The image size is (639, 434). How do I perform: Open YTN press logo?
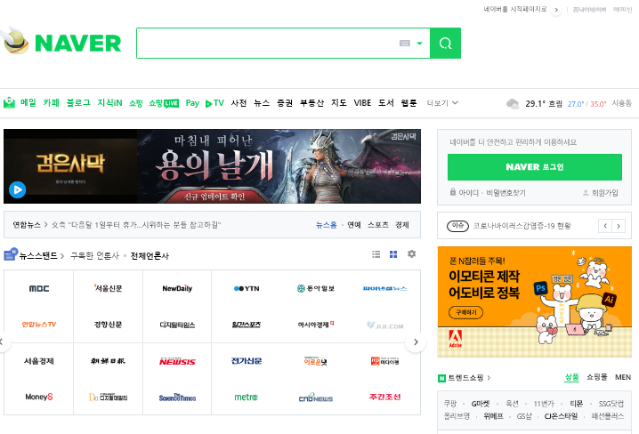(247, 289)
